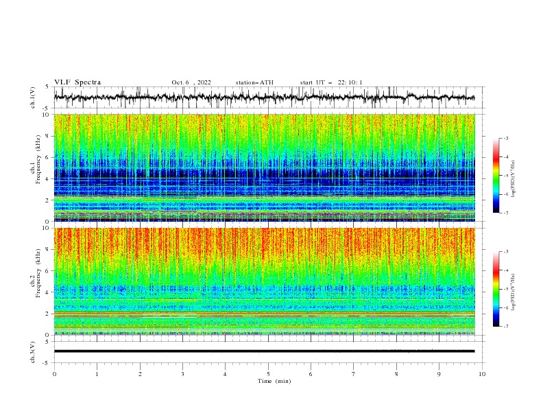Click the "Time (min)" axis title
Image resolution: width=543 pixels, height=420 pixels.
(x=274, y=381)
